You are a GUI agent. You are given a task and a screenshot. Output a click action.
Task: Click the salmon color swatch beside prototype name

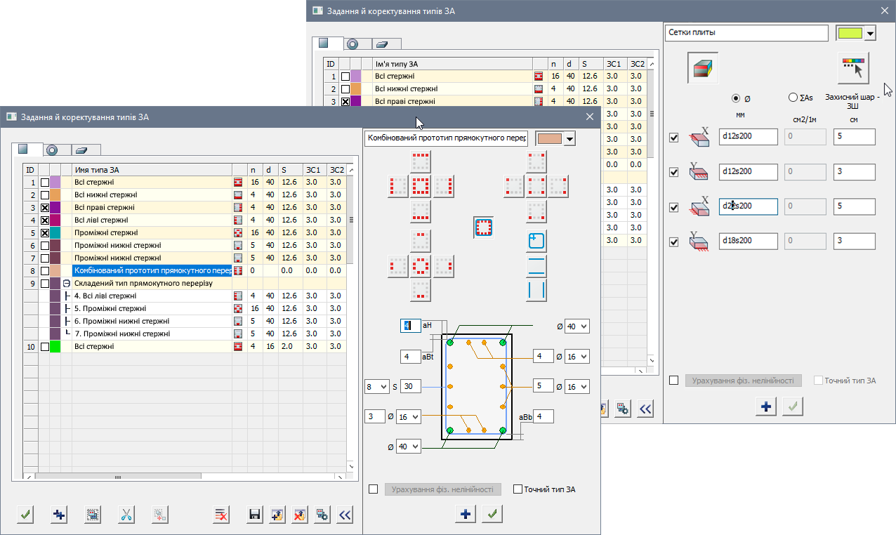pyautogui.click(x=549, y=138)
